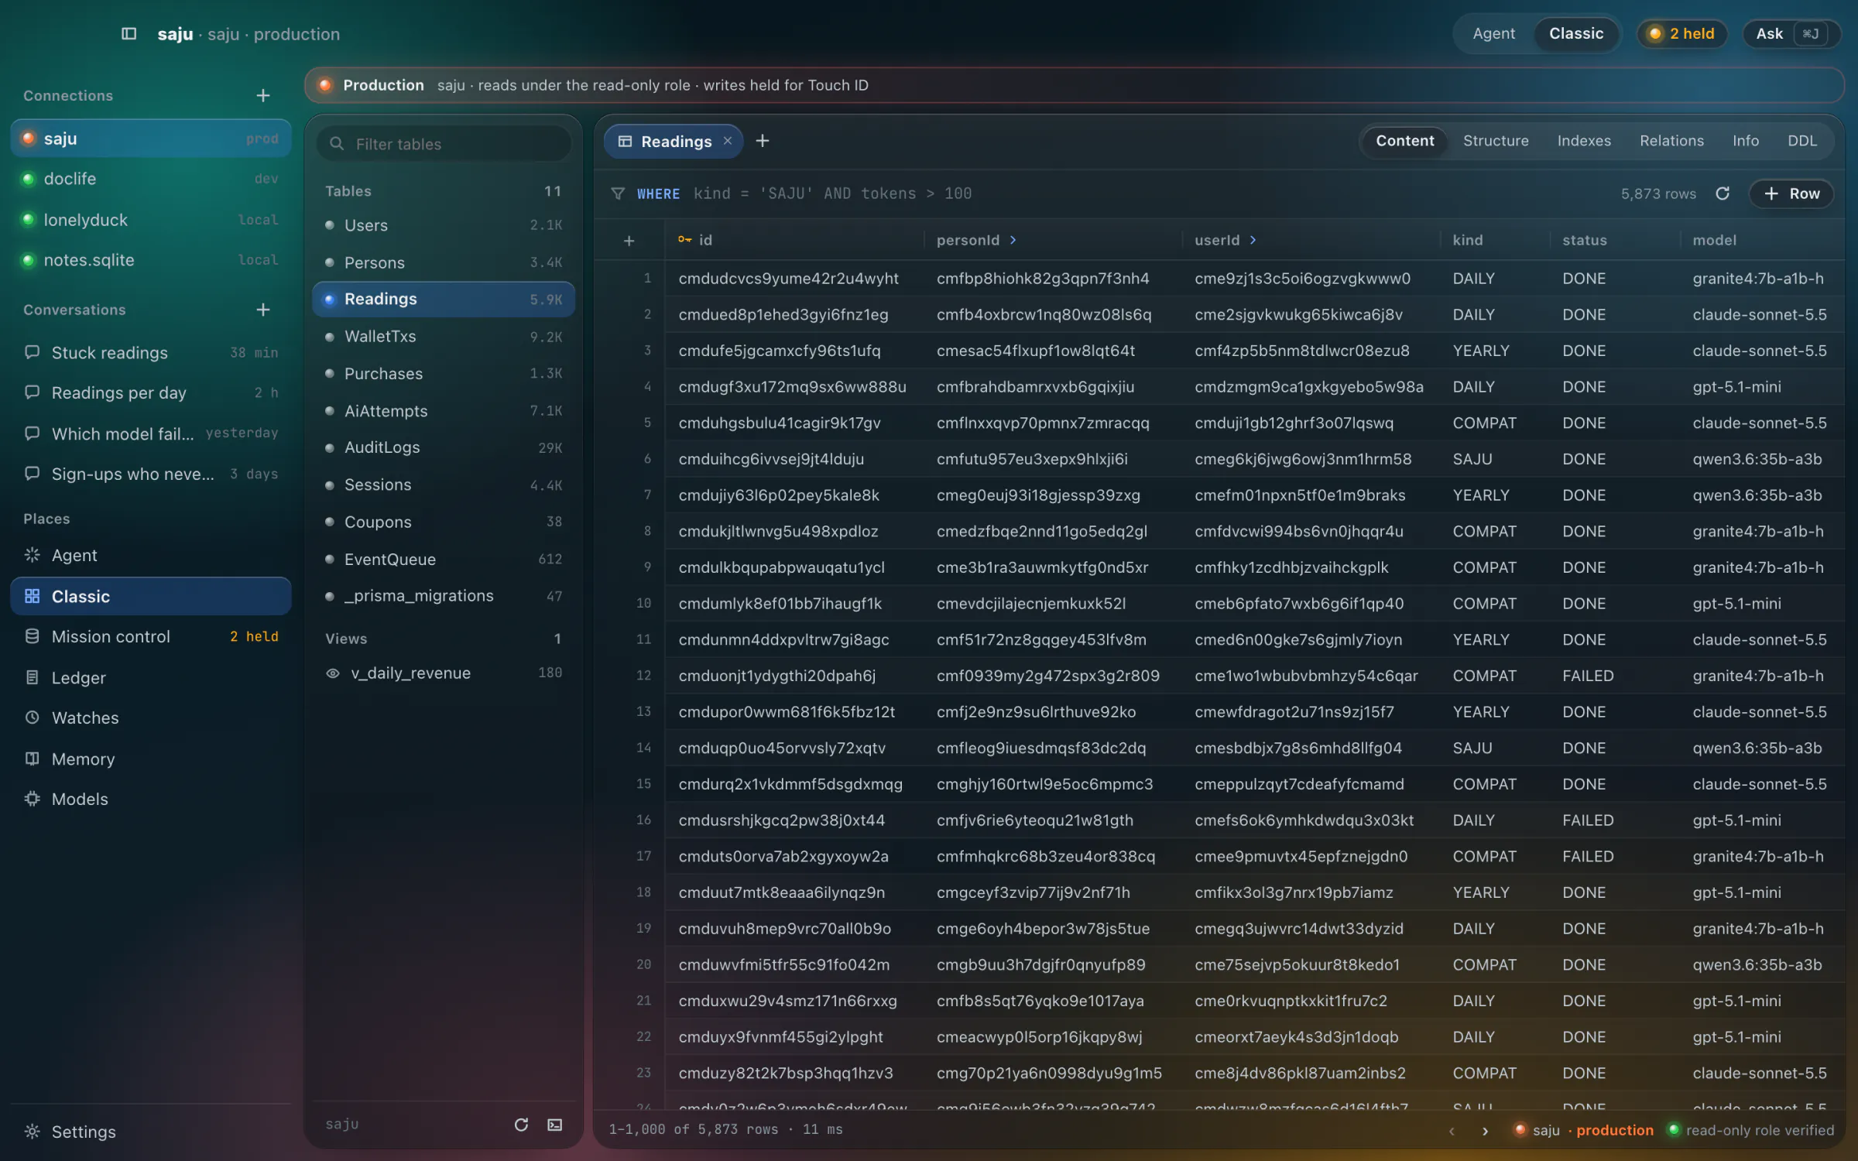
Task: Open the AiAttempts table
Action: (444, 411)
